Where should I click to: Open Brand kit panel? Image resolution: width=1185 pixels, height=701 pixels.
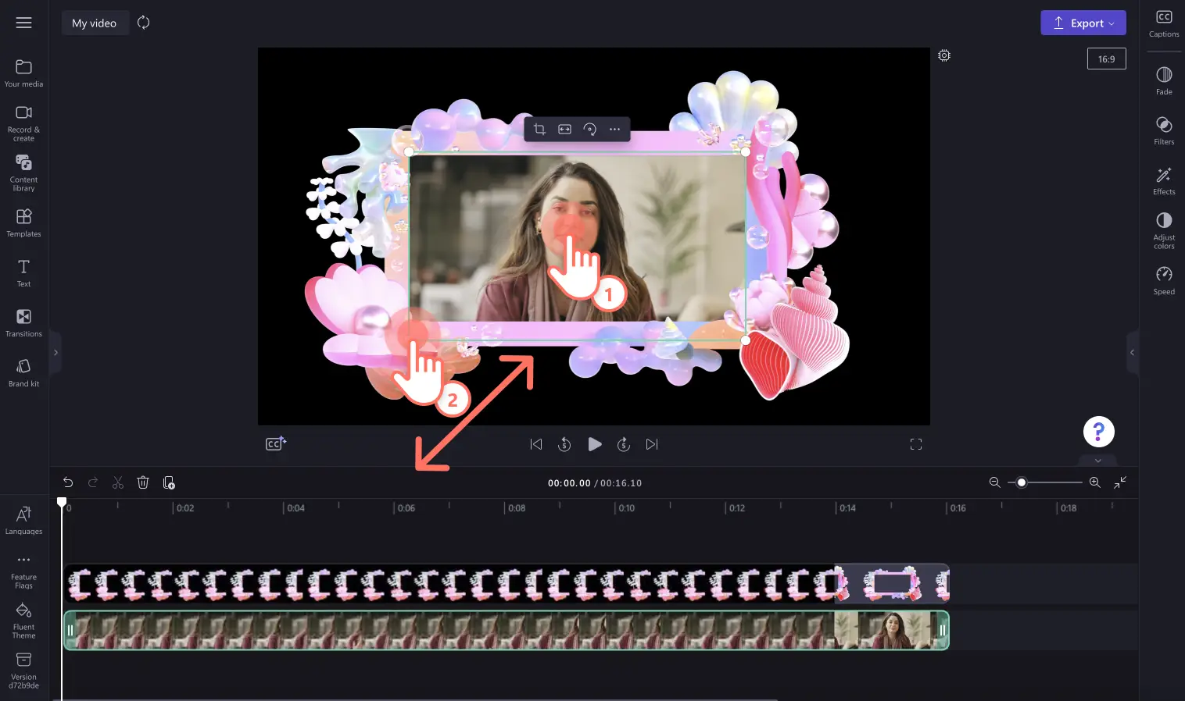tap(23, 373)
